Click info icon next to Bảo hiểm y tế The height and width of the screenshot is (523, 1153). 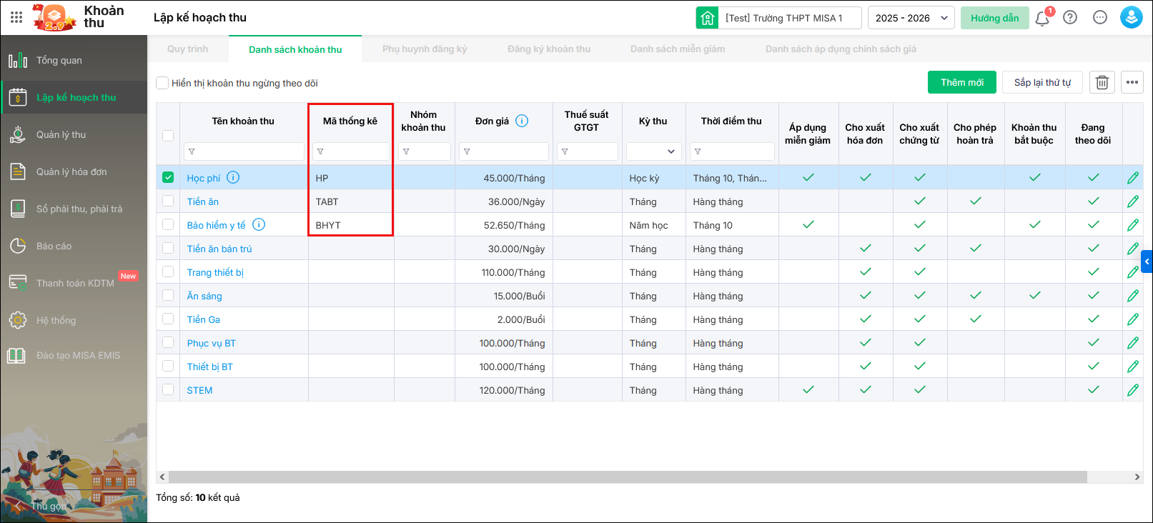(x=259, y=225)
